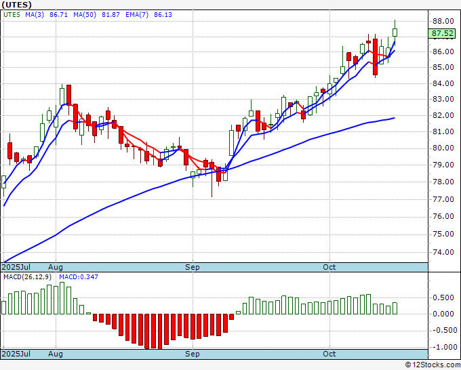Click Aug on the MACD date axis
461x370 pixels.
click(56, 354)
